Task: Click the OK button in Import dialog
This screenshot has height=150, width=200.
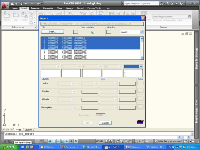Action: 88,123
